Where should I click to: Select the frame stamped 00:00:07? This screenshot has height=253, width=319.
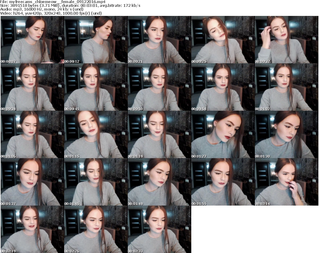click(x=32, y=40)
